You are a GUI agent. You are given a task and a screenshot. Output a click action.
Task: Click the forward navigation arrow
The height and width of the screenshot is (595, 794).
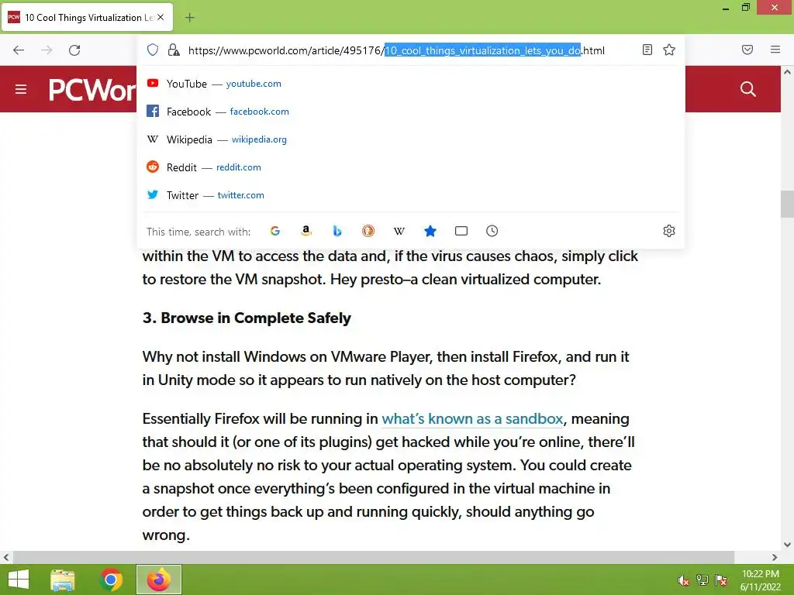[47, 50]
